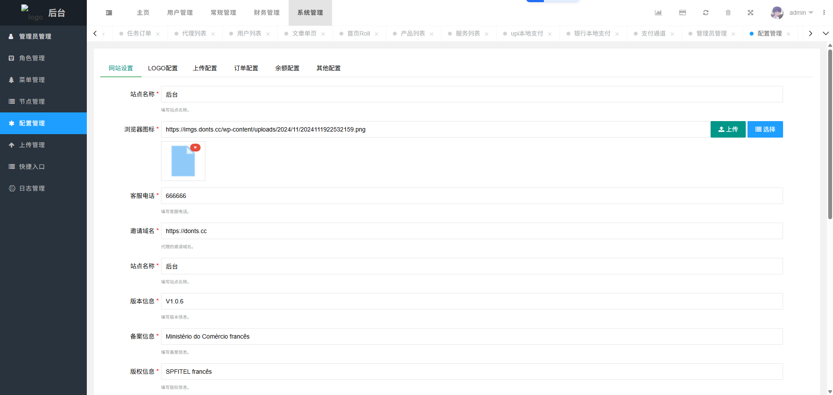Click the blue 选择 button

[765, 129]
